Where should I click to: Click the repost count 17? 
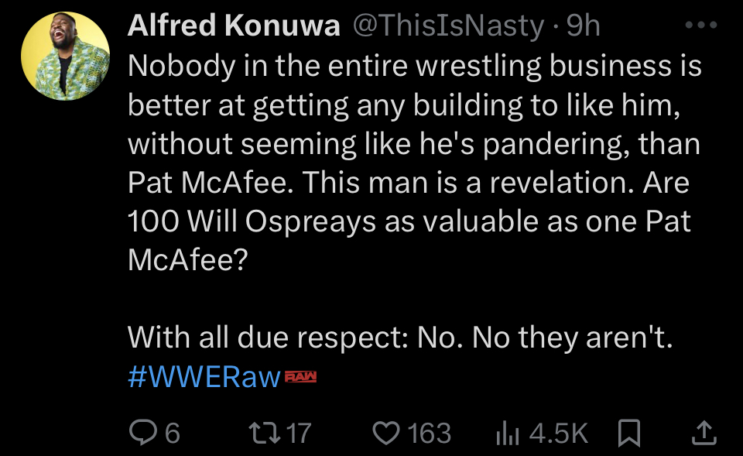pyautogui.click(x=297, y=433)
